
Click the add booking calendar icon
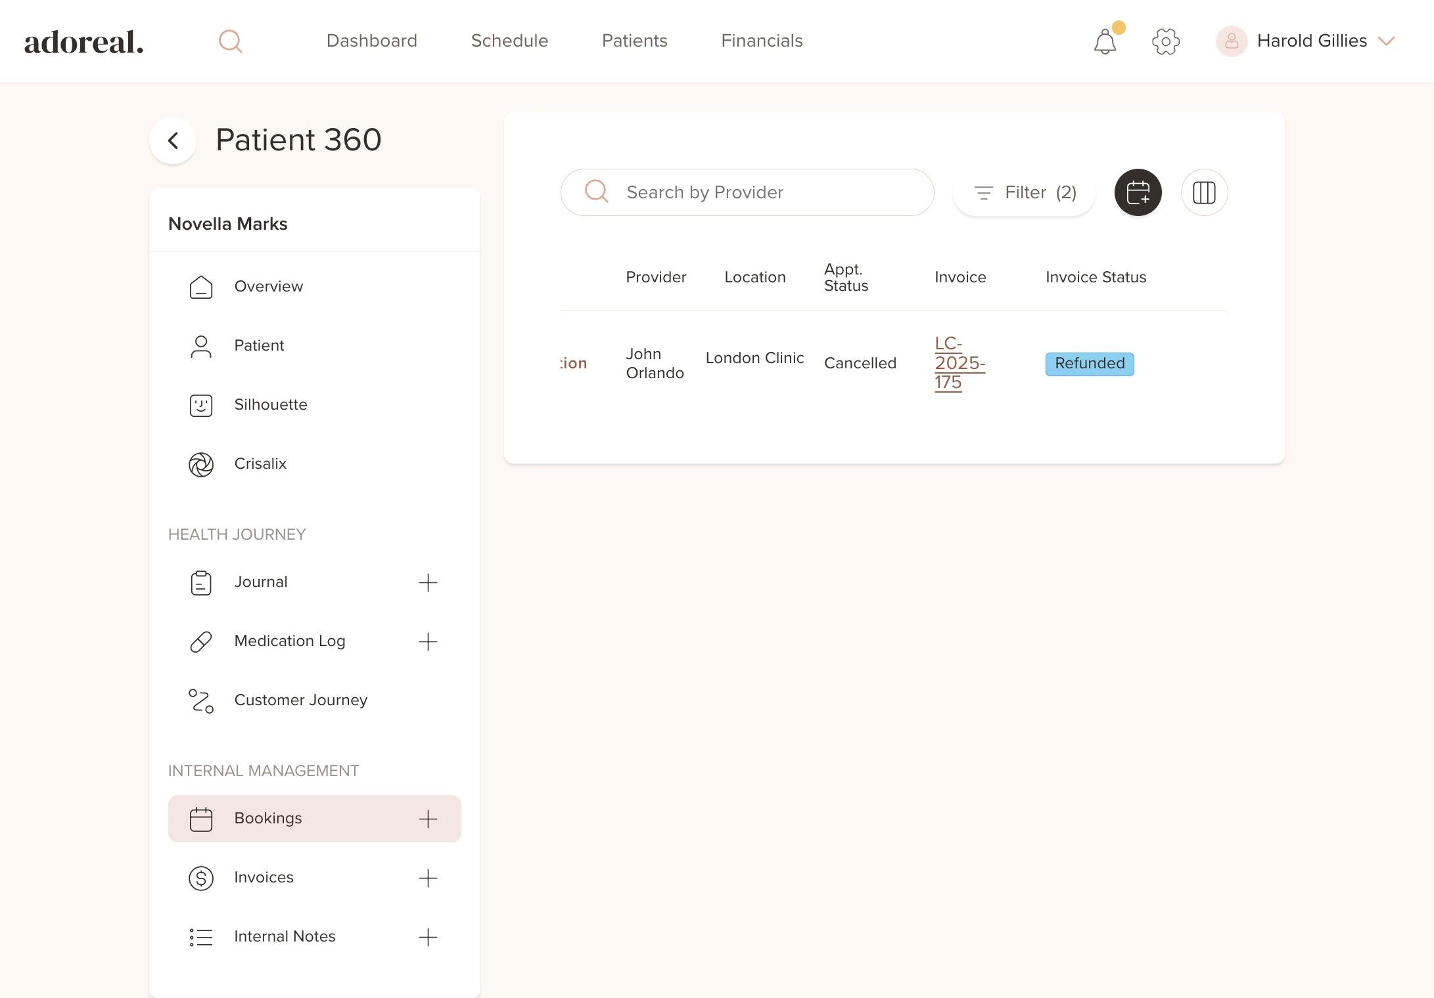point(1138,192)
